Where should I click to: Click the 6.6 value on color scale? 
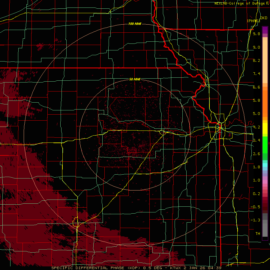coord(256,87)
